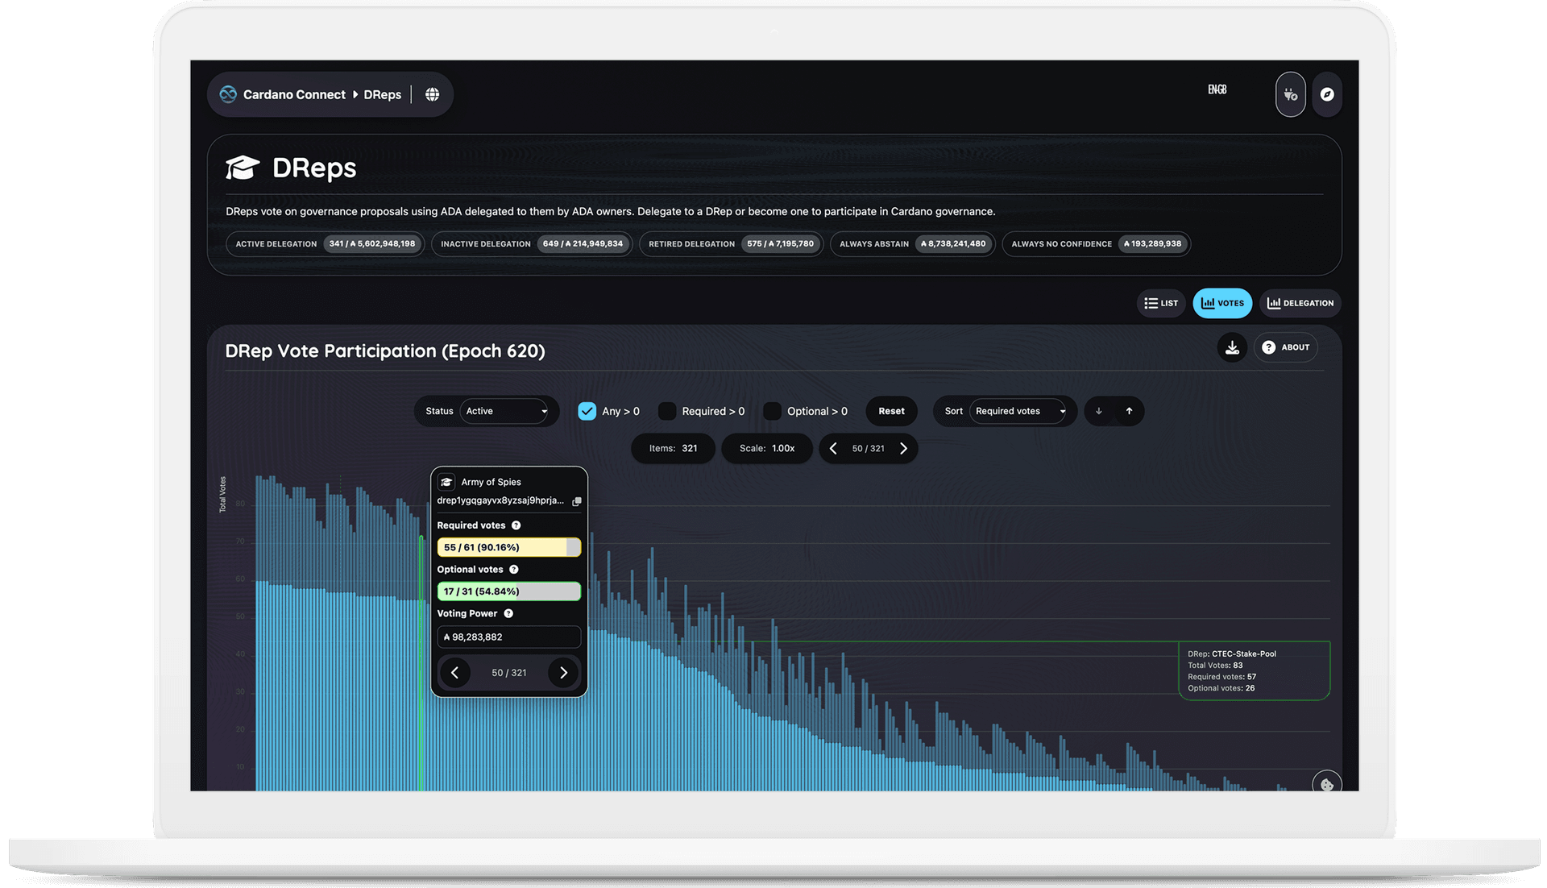
Task: Switch to the DELEGATION view tab
Action: click(x=1300, y=303)
